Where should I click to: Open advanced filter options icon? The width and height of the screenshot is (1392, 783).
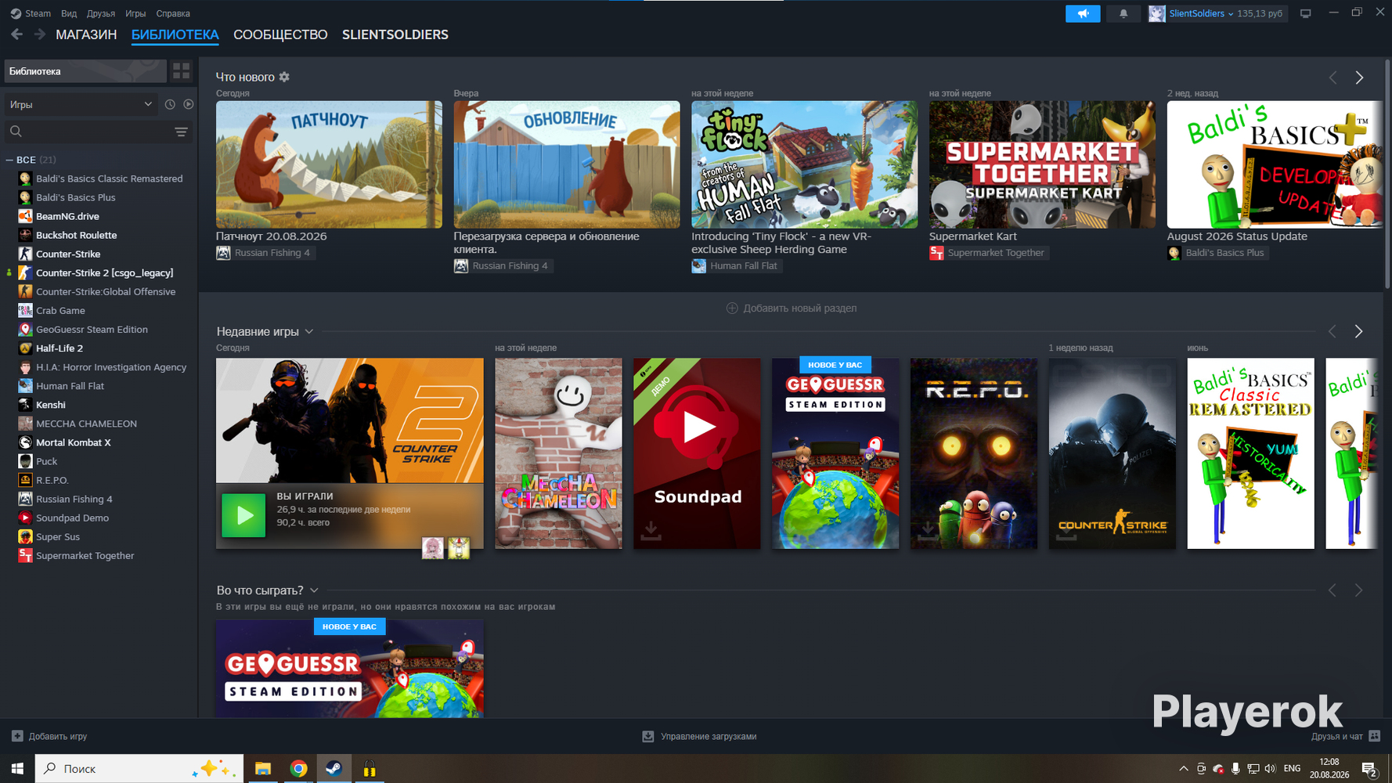(181, 132)
